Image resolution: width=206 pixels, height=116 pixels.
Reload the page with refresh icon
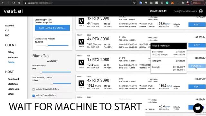[x=14, y=3]
